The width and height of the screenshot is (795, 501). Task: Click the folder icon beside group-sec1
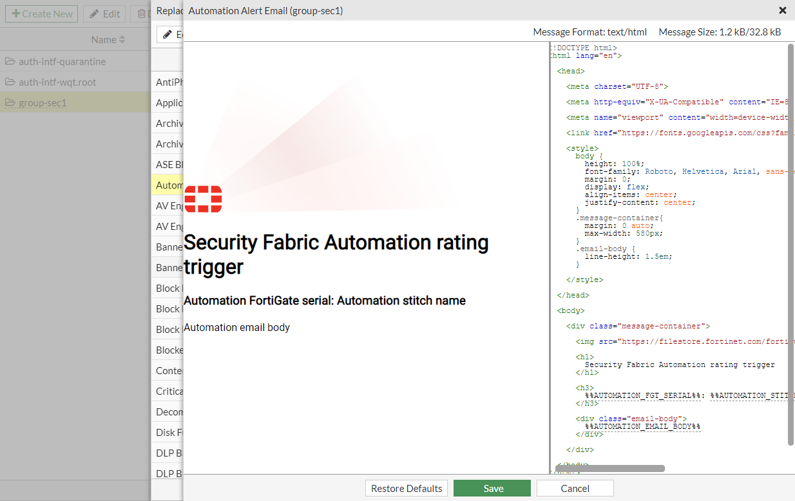(x=10, y=103)
